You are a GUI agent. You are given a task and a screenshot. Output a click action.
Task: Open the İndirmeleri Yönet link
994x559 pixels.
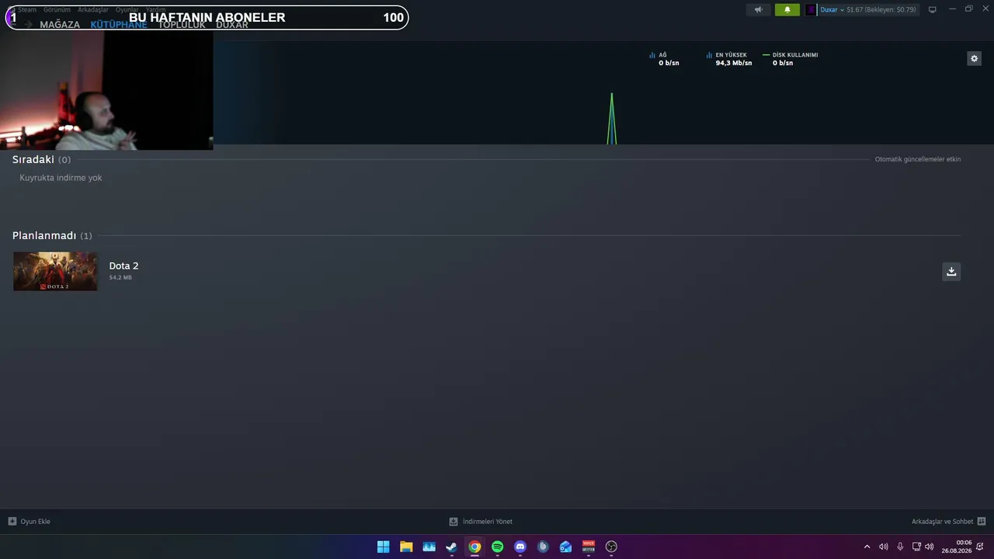click(x=488, y=522)
